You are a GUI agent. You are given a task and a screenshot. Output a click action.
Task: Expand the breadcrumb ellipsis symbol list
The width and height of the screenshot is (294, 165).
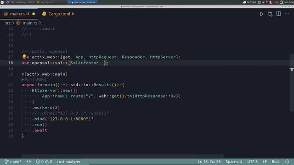(44, 23)
